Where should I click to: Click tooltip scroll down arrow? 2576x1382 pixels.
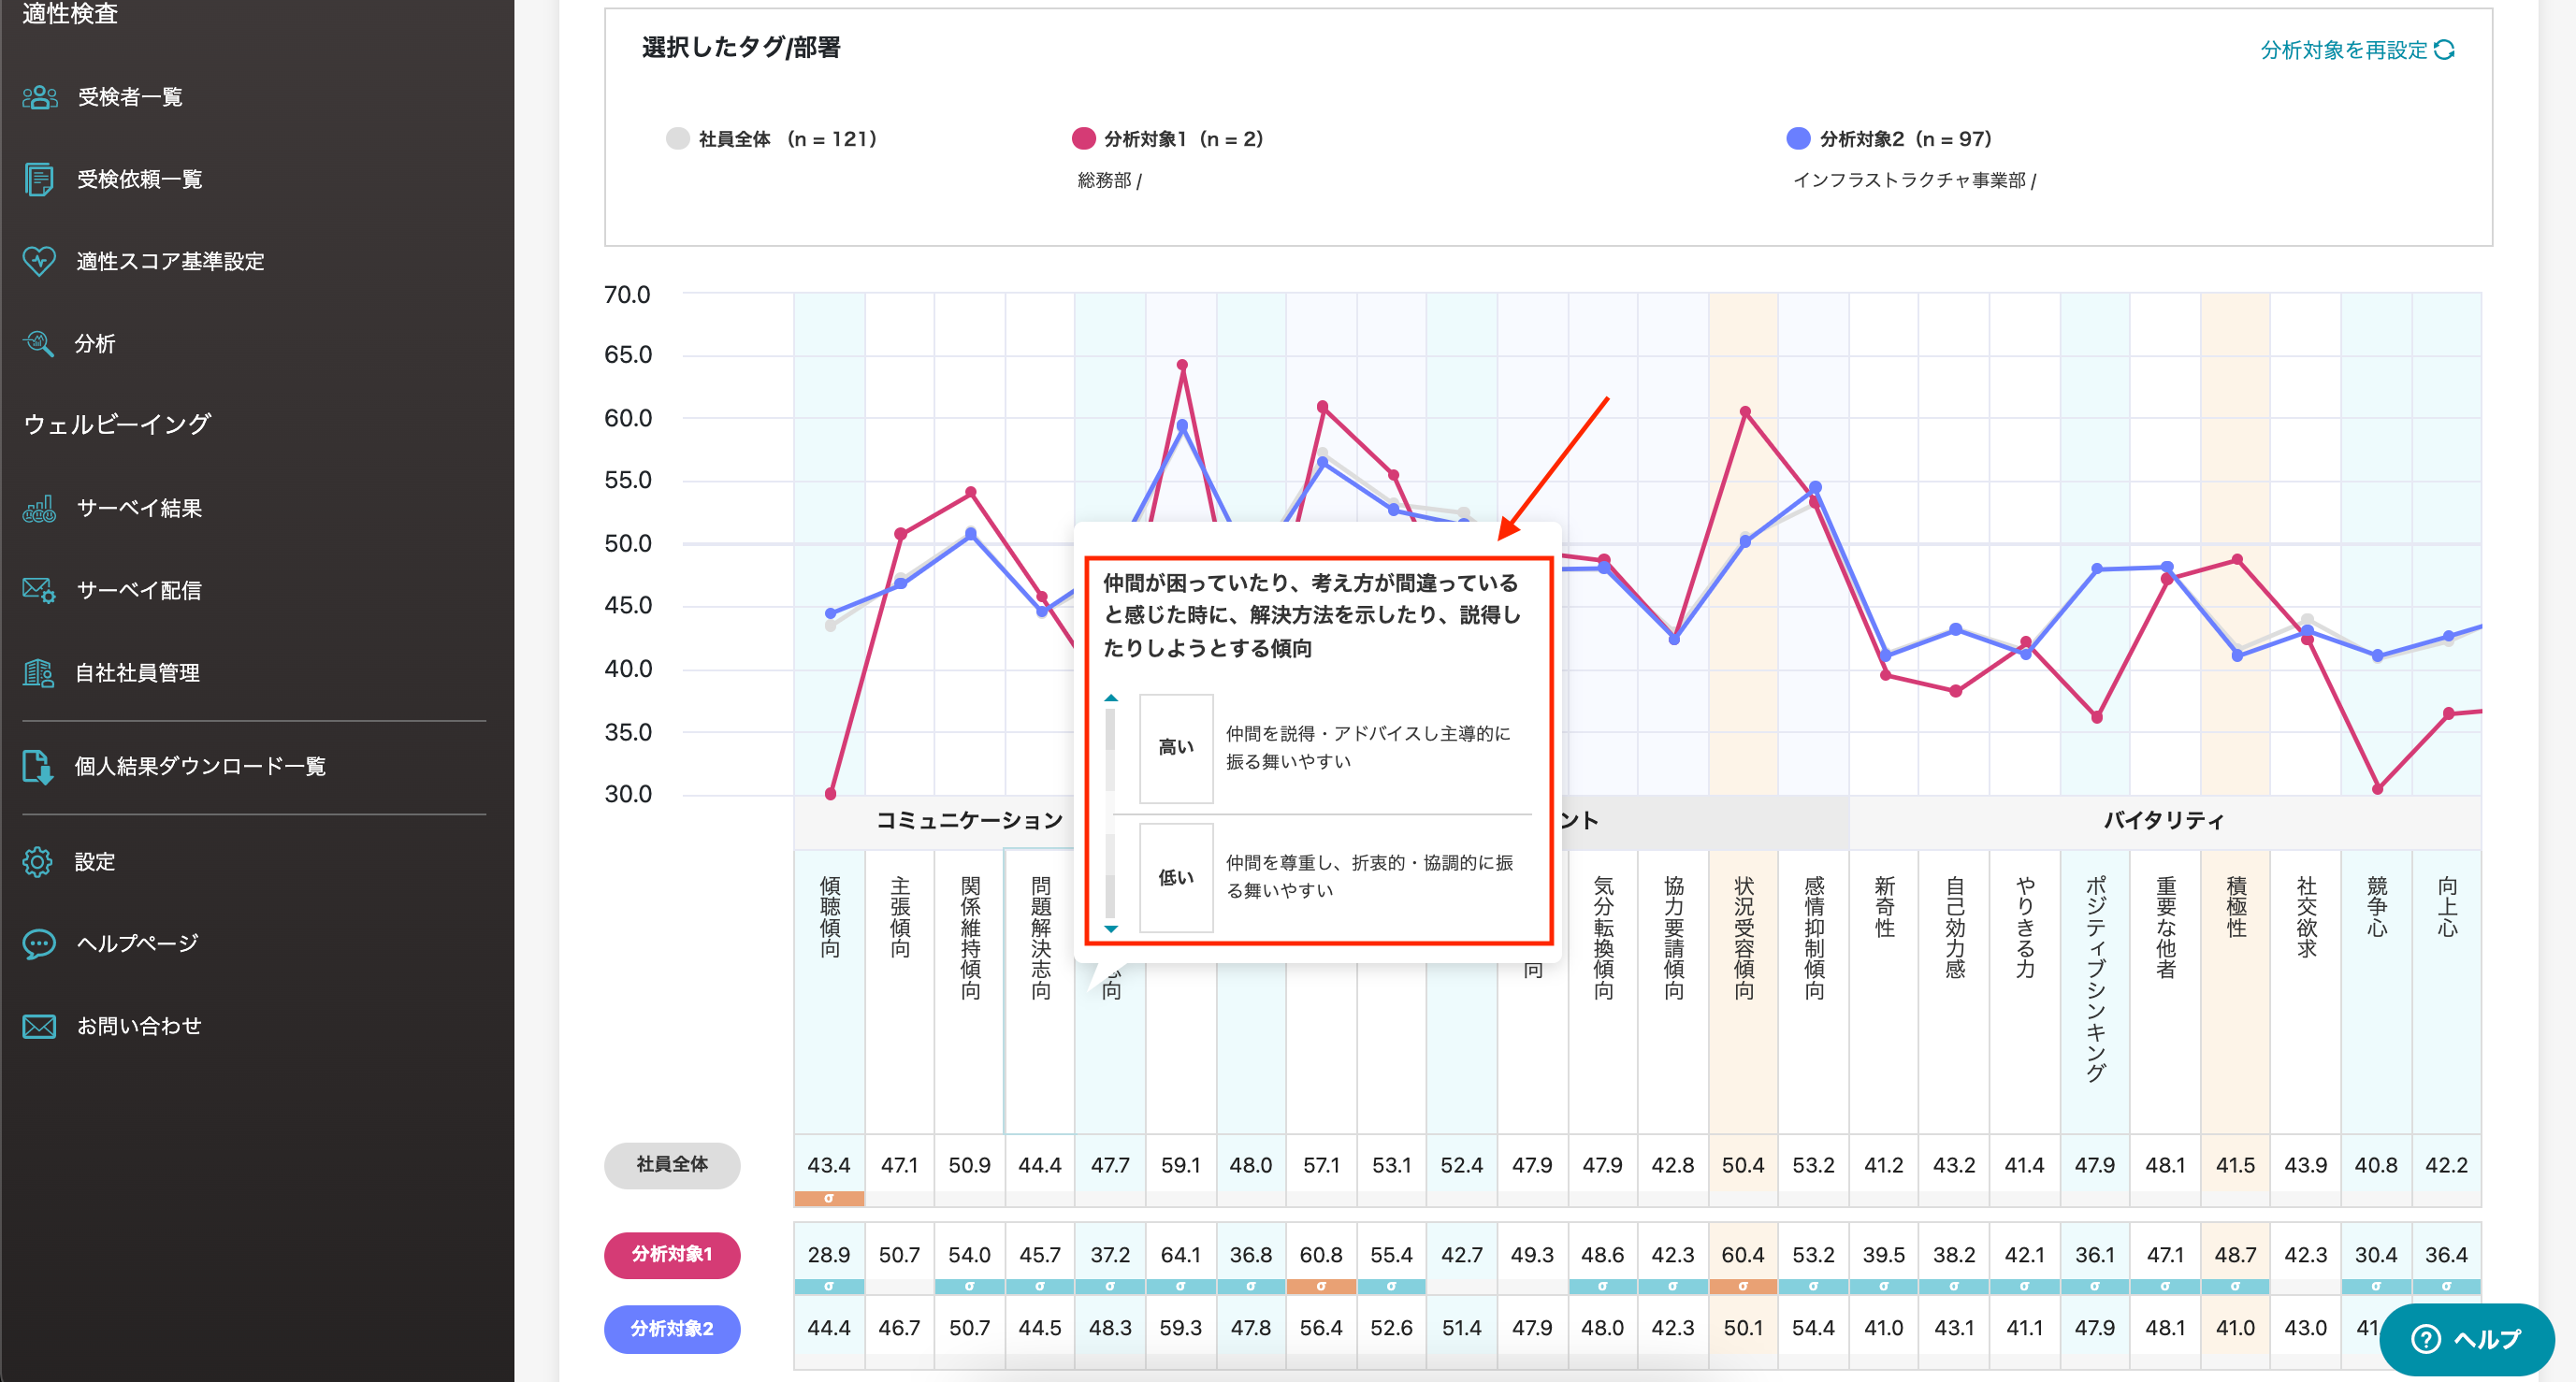(1111, 929)
